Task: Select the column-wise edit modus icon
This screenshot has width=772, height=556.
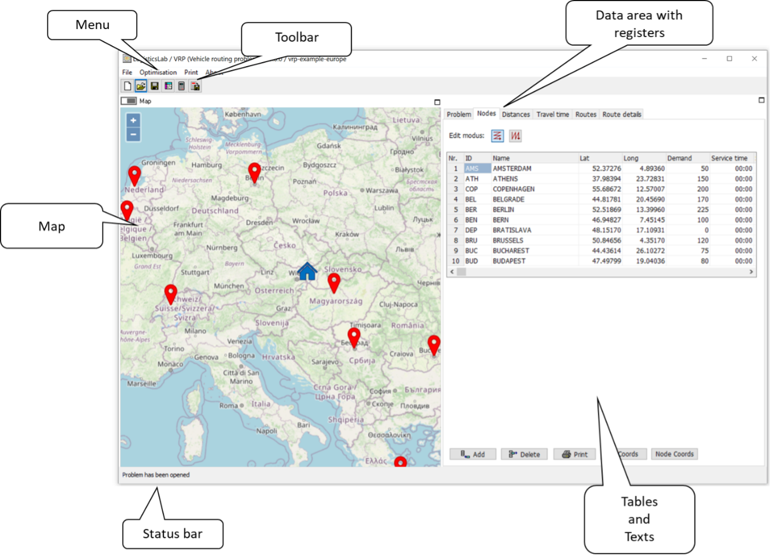Action: (515, 136)
